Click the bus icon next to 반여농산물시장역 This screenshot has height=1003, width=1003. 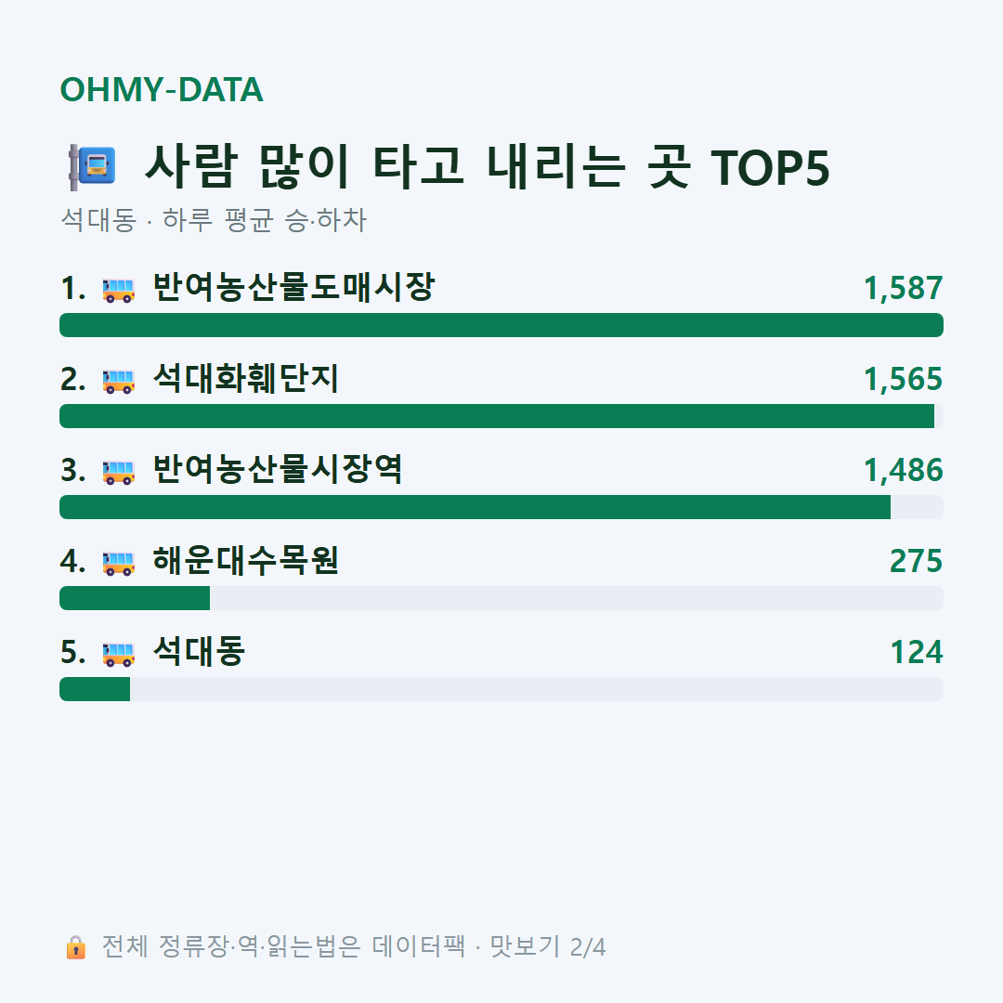click(x=118, y=471)
